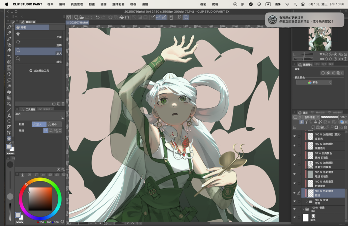Viewport: 348px width, 226px height.
Task: Click the Zoom In plus icon in Navigator
Action: (x=331, y=54)
